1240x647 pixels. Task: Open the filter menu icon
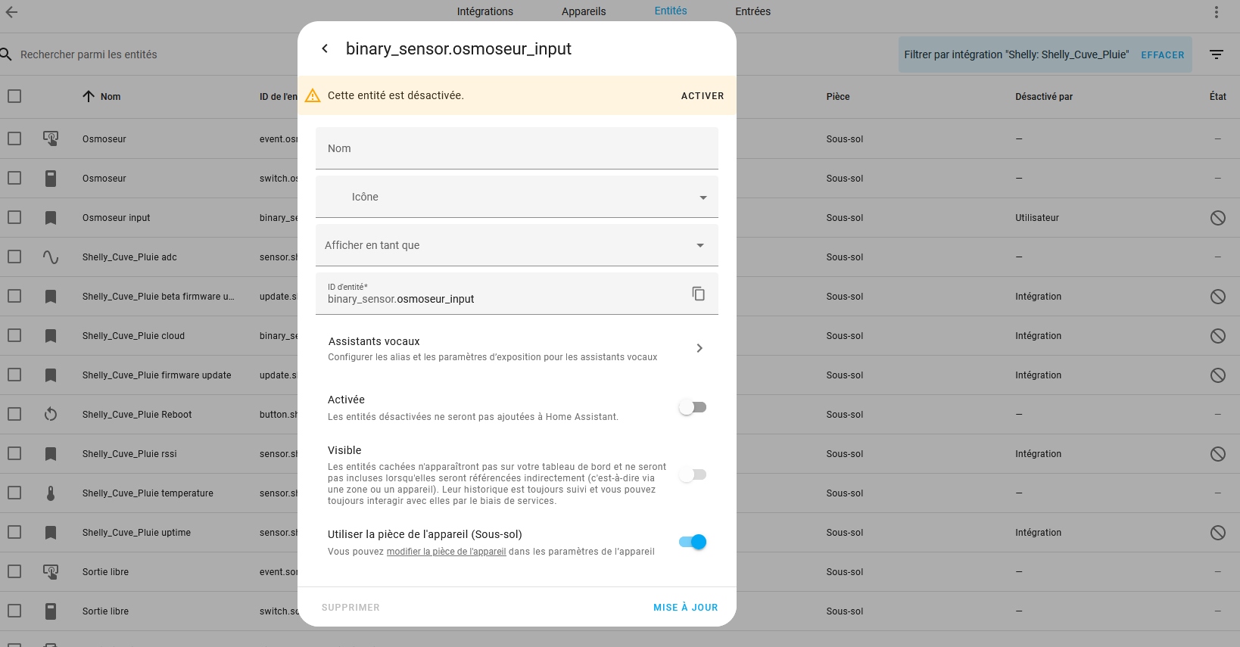pos(1216,54)
